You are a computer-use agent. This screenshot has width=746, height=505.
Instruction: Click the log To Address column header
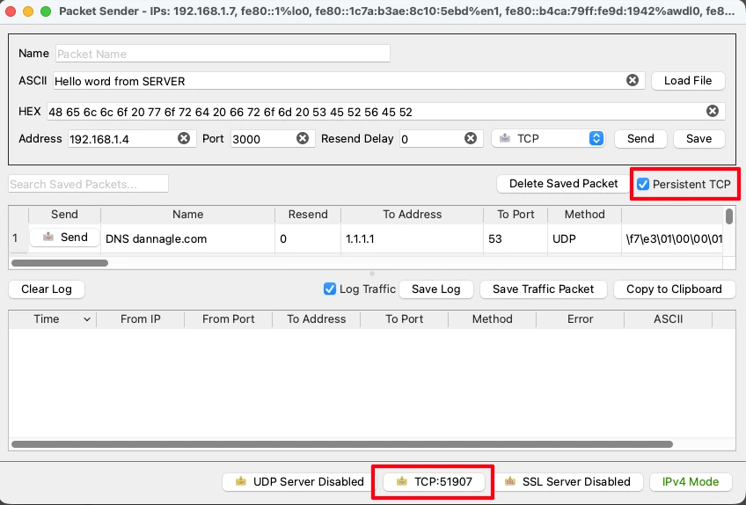pyautogui.click(x=317, y=319)
